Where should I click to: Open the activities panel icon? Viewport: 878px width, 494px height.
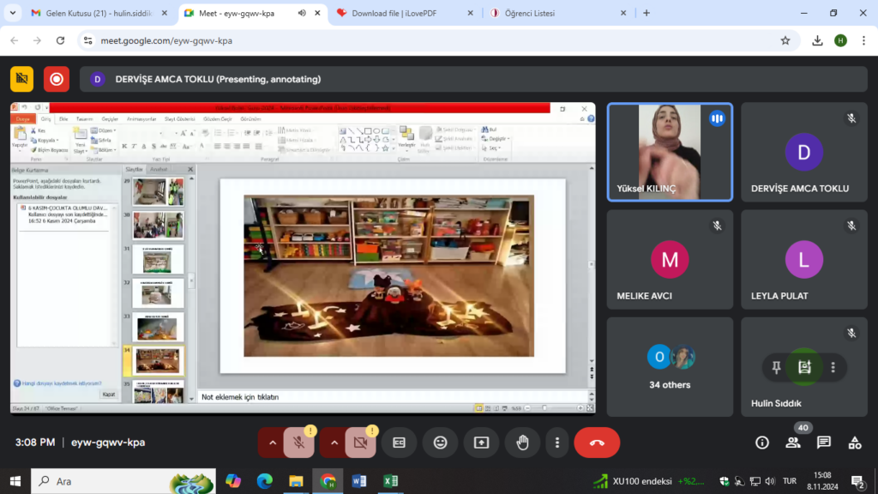[855, 443]
